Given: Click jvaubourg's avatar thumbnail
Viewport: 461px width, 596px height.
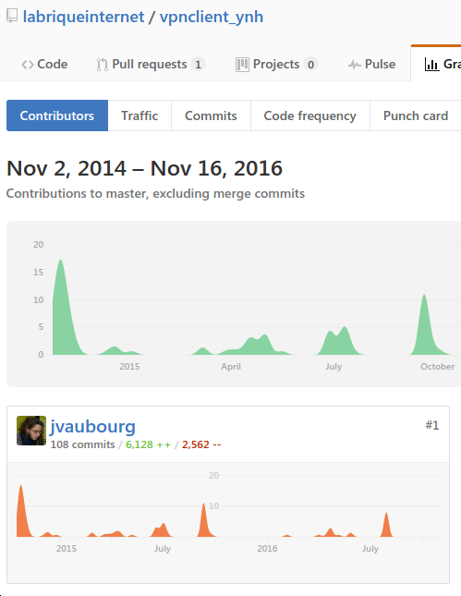Looking at the screenshot, I should pyautogui.click(x=31, y=431).
